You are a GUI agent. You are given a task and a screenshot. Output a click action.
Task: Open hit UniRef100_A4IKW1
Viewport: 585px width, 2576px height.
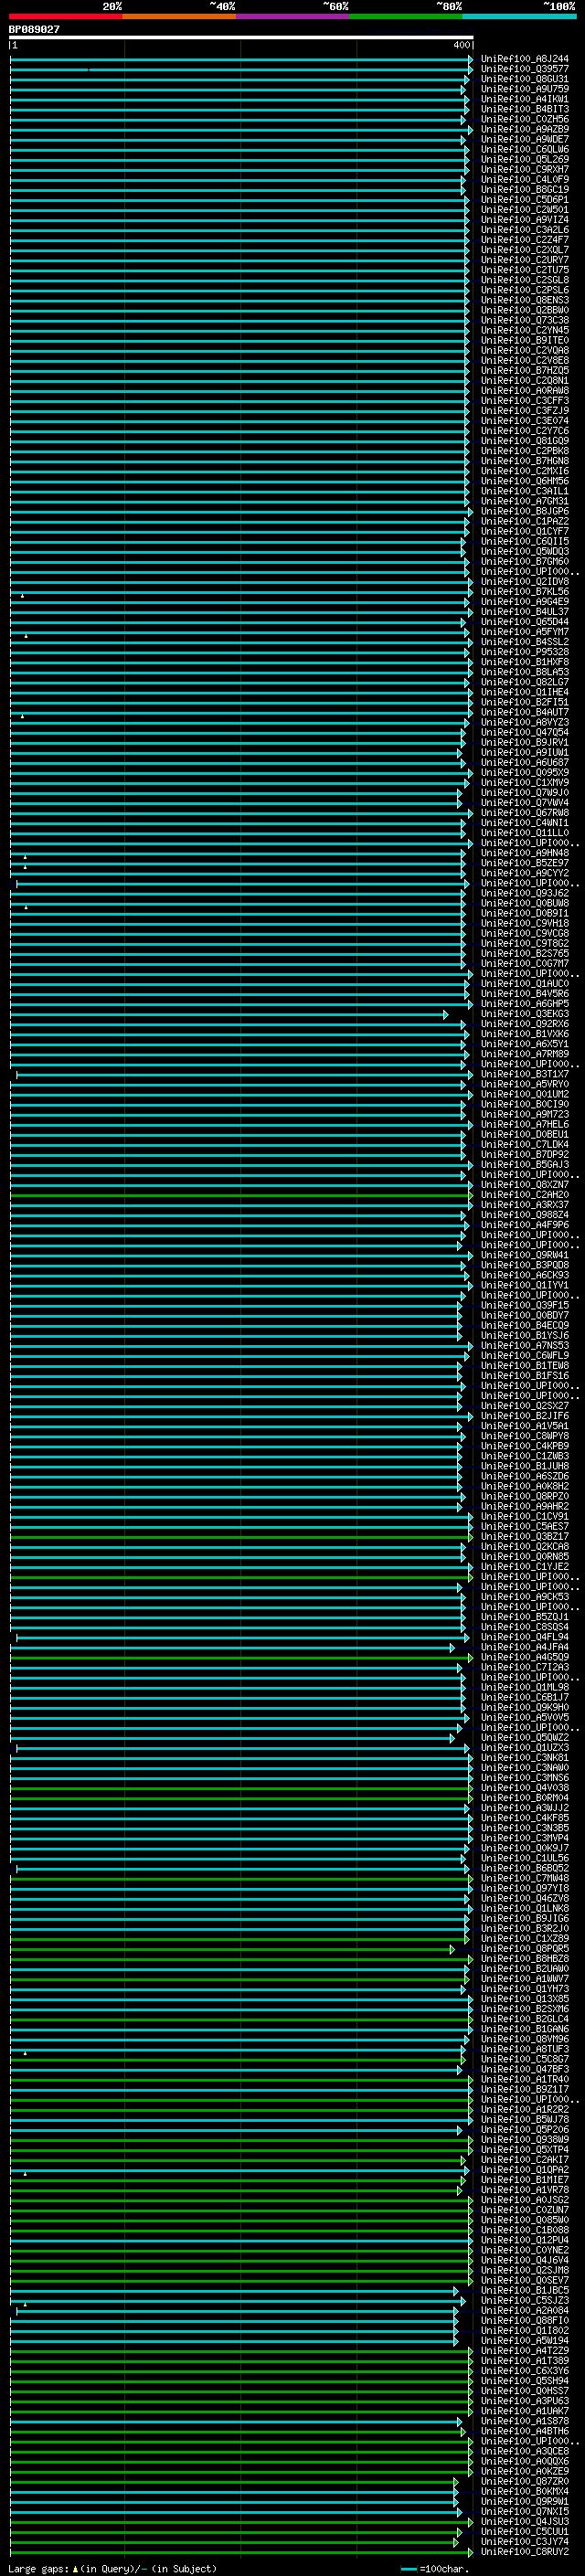point(525,99)
